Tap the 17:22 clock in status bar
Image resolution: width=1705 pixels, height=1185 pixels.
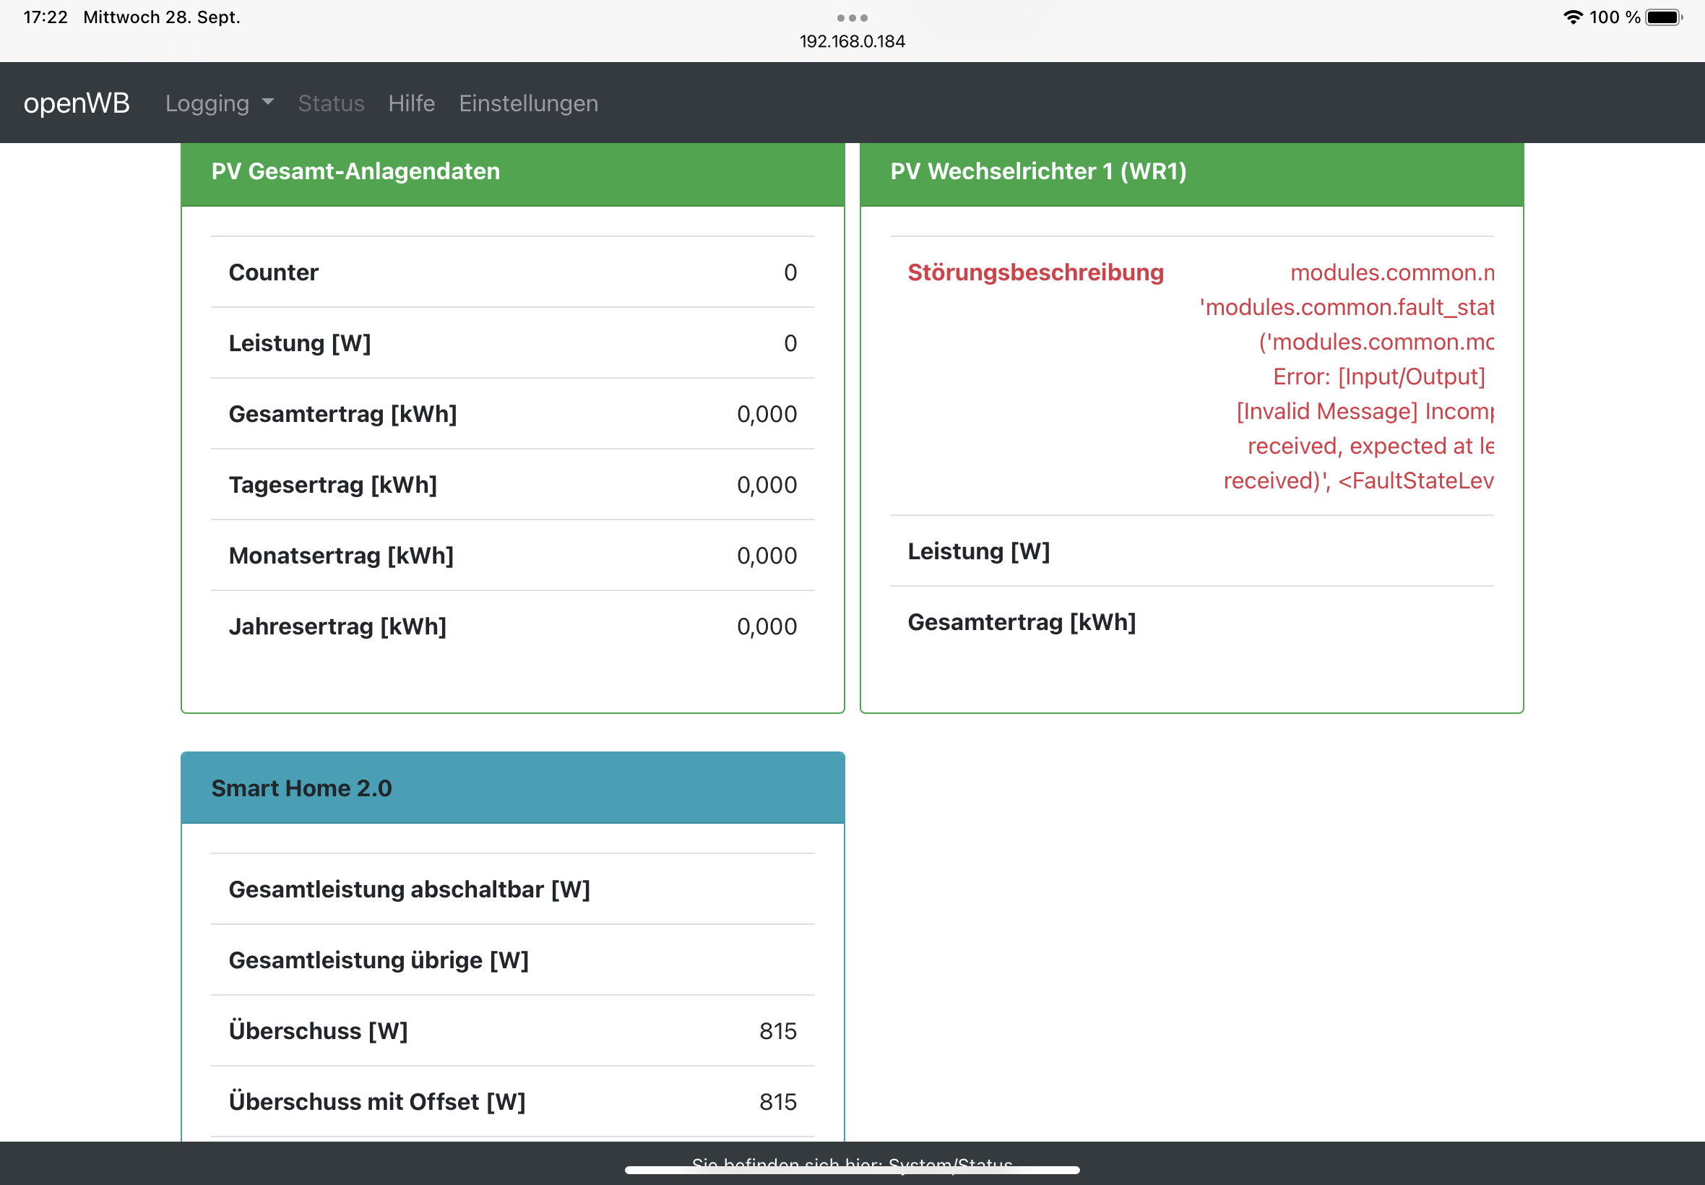[x=46, y=17]
